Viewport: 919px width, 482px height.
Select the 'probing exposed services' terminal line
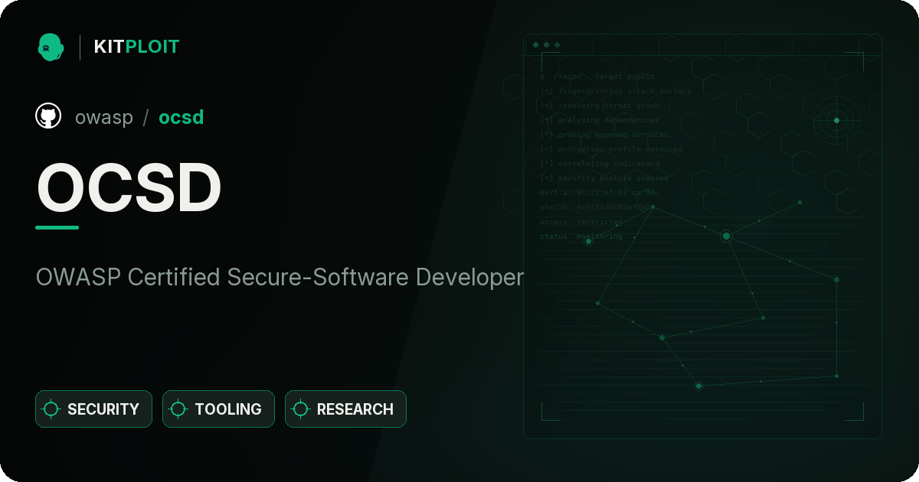pos(604,135)
